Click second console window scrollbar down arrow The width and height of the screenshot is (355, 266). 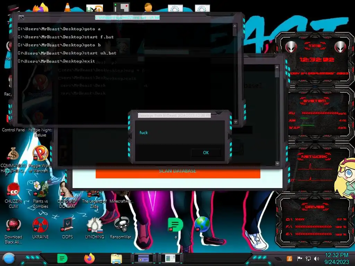click(x=277, y=163)
